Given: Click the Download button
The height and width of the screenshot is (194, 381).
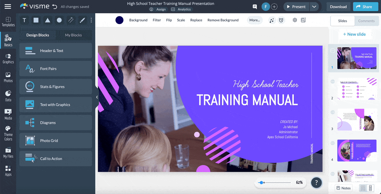Looking at the screenshot, I should pos(338,7).
